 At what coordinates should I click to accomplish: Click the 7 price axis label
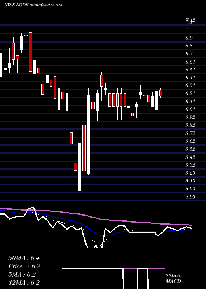click(x=187, y=29)
